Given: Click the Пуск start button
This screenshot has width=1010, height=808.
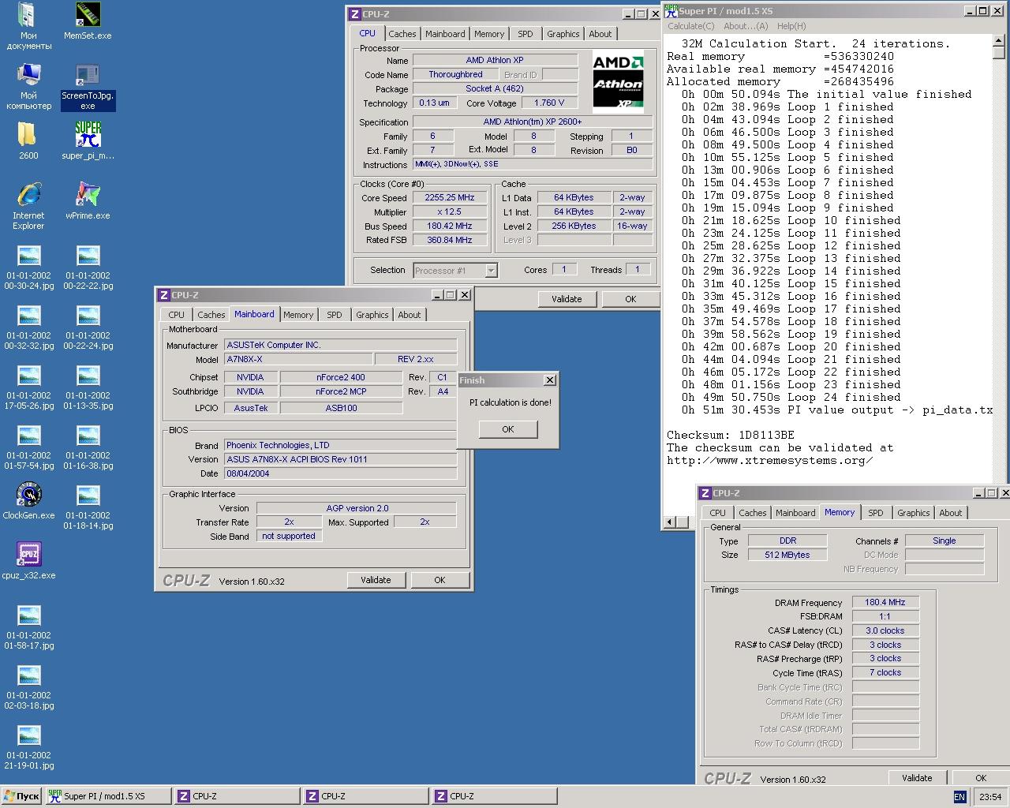Looking at the screenshot, I should (x=21, y=797).
